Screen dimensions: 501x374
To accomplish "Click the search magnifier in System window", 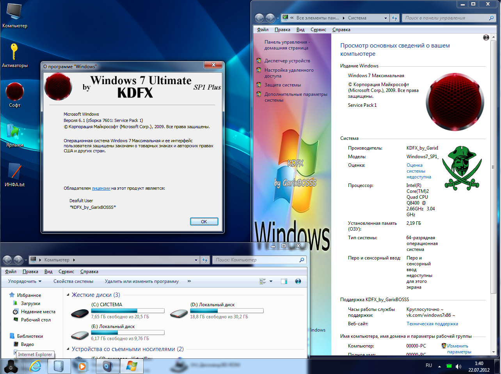I will tap(491, 18).
